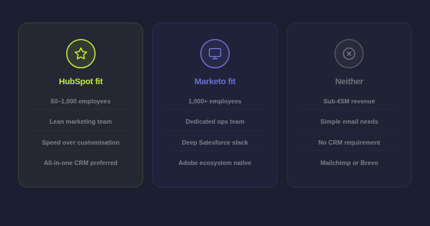
Task: Click "Mailchimp or Brevo" row
Action: pos(349,163)
